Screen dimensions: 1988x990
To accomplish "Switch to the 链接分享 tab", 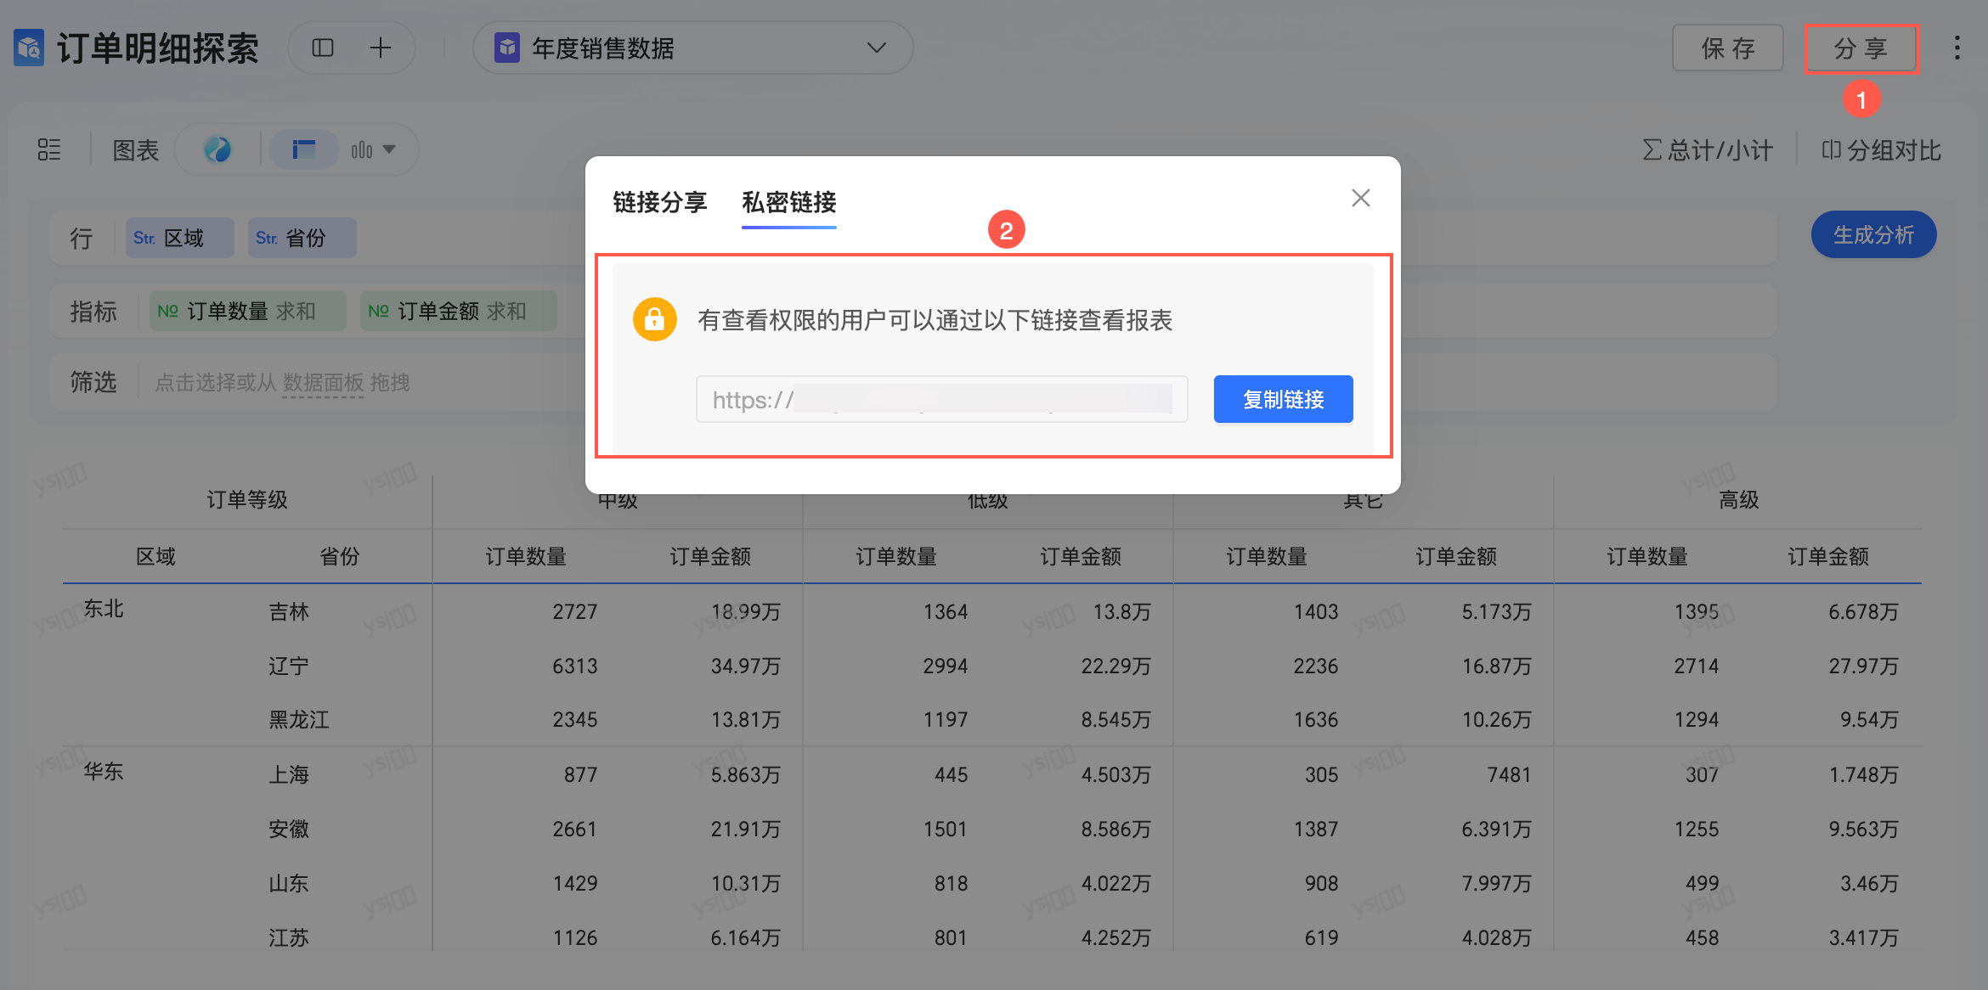I will 660,202.
